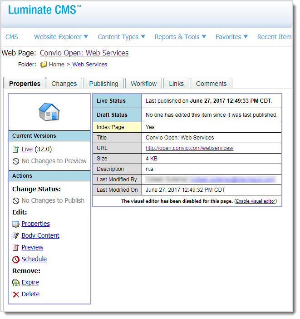This screenshot has width=300, height=319.
Task: Expand the Website Explorer menu arrow
Action: click(x=86, y=37)
